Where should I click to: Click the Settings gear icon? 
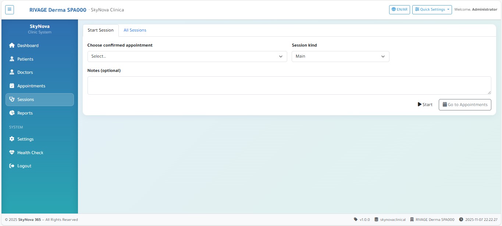click(x=12, y=139)
